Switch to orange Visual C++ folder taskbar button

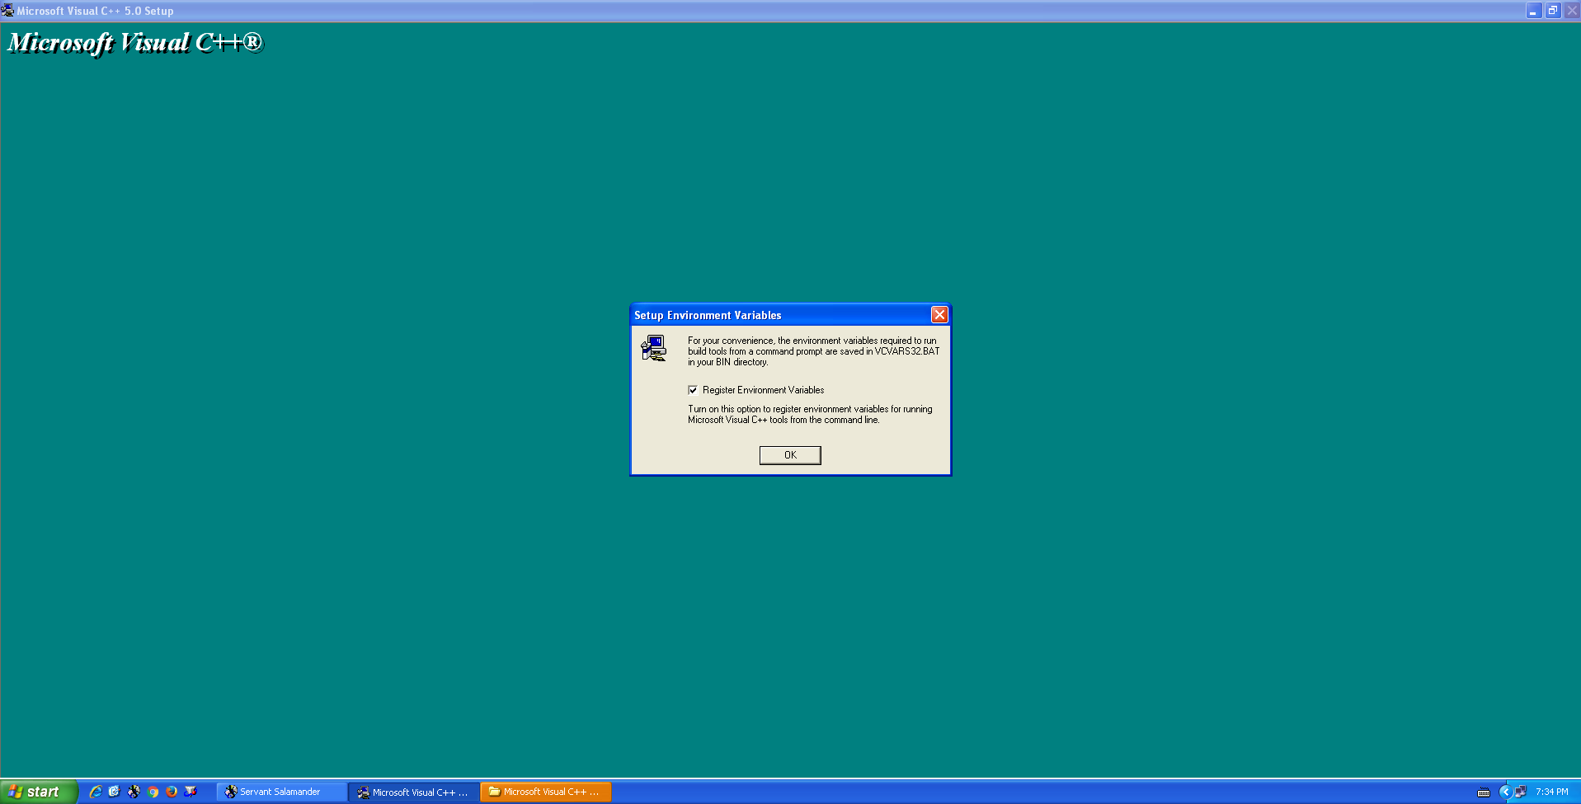click(544, 792)
